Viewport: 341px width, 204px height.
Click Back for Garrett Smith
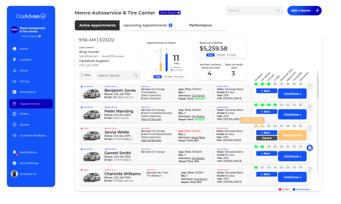point(267,153)
